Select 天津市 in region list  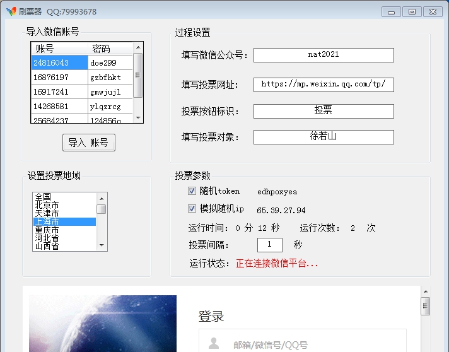pos(65,213)
